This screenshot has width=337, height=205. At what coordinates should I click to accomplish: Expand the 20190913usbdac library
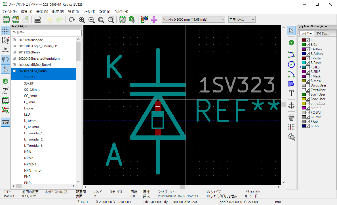14,40
